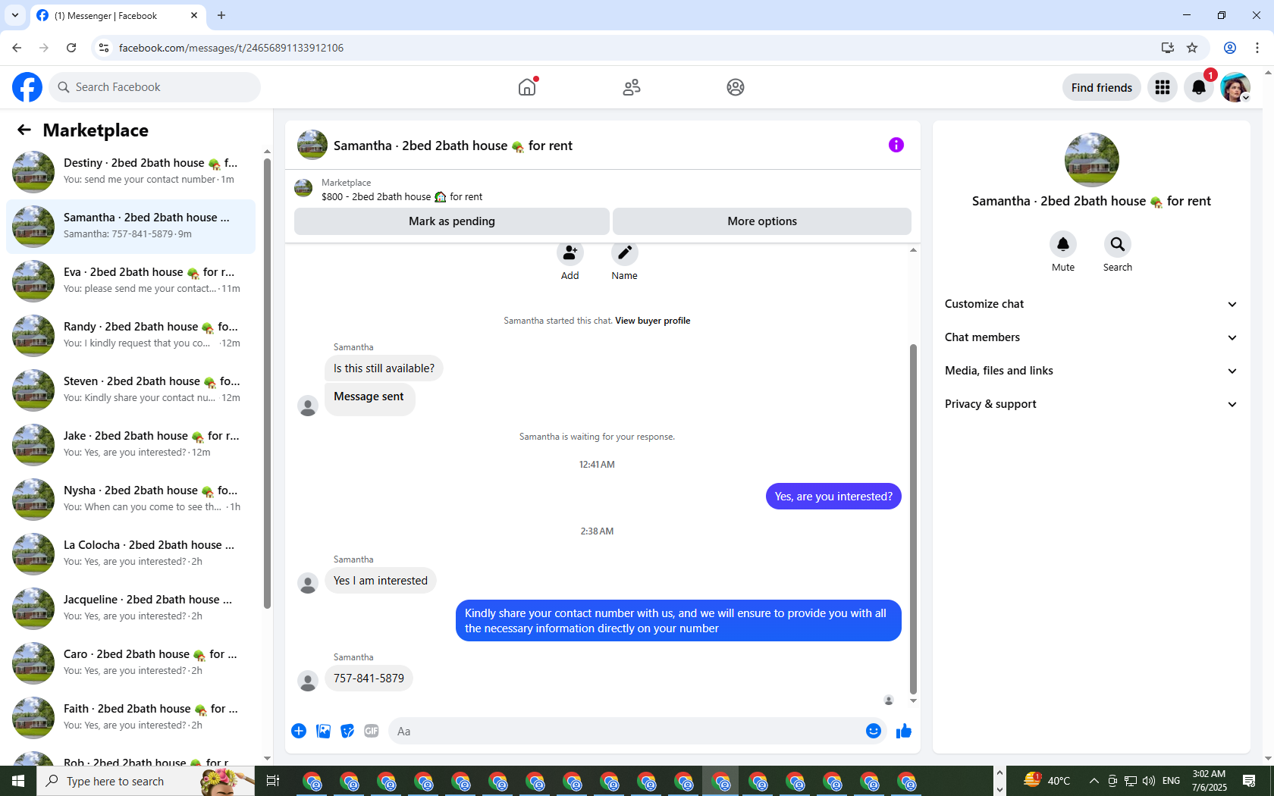Expand Privacy & support section
The width and height of the screenshot is (1274, 796).
(x=1091, y=404)
